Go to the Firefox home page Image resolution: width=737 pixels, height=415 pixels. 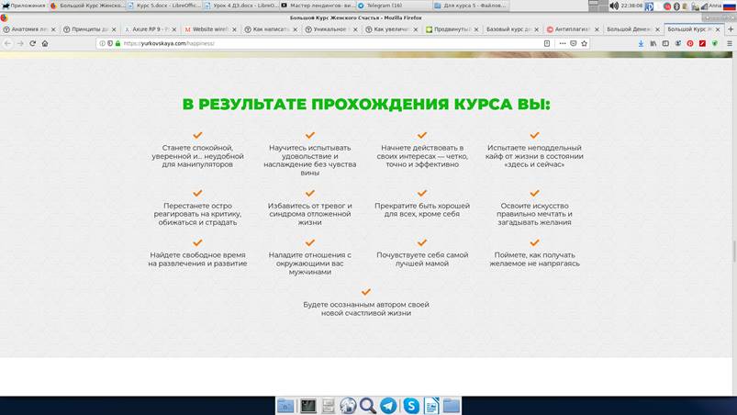(x=45, y=43)
